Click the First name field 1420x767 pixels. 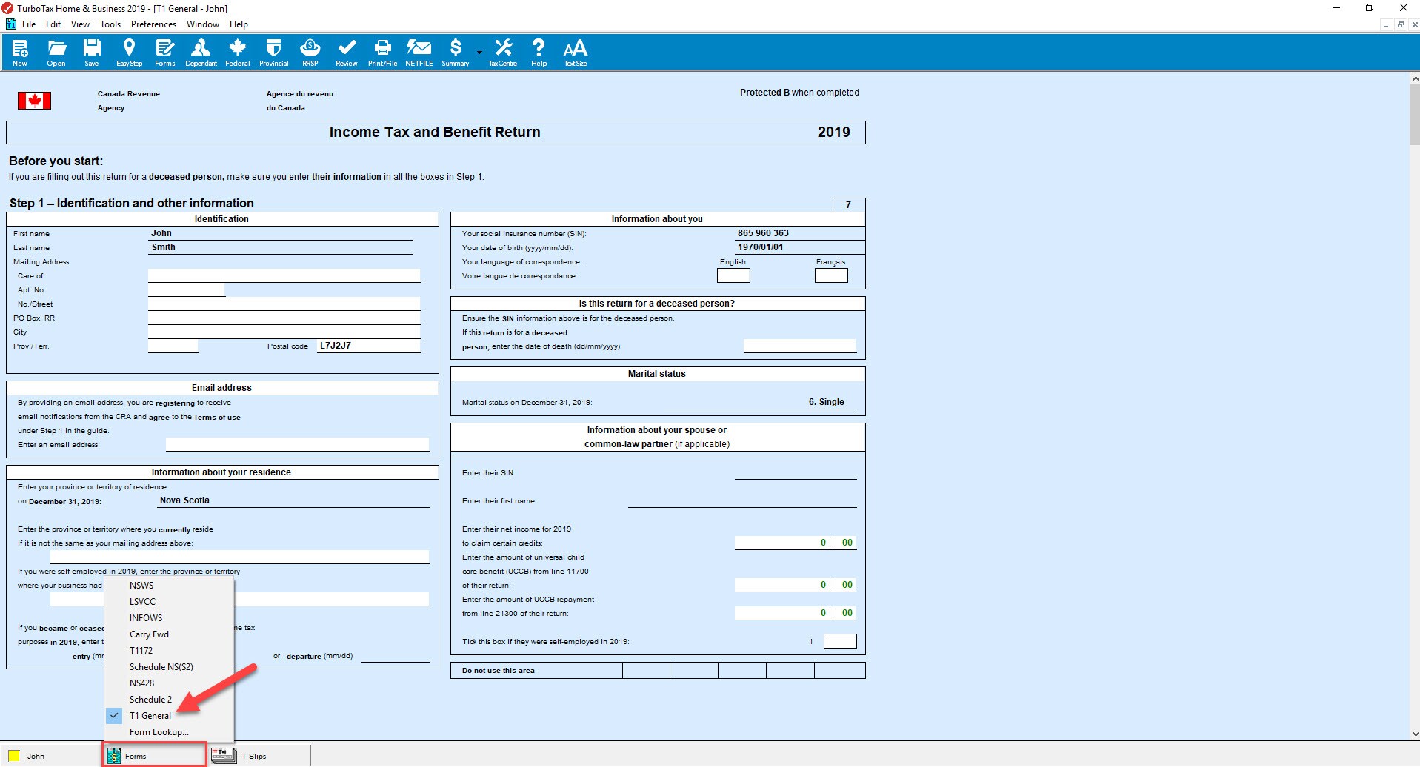(280, 233)
